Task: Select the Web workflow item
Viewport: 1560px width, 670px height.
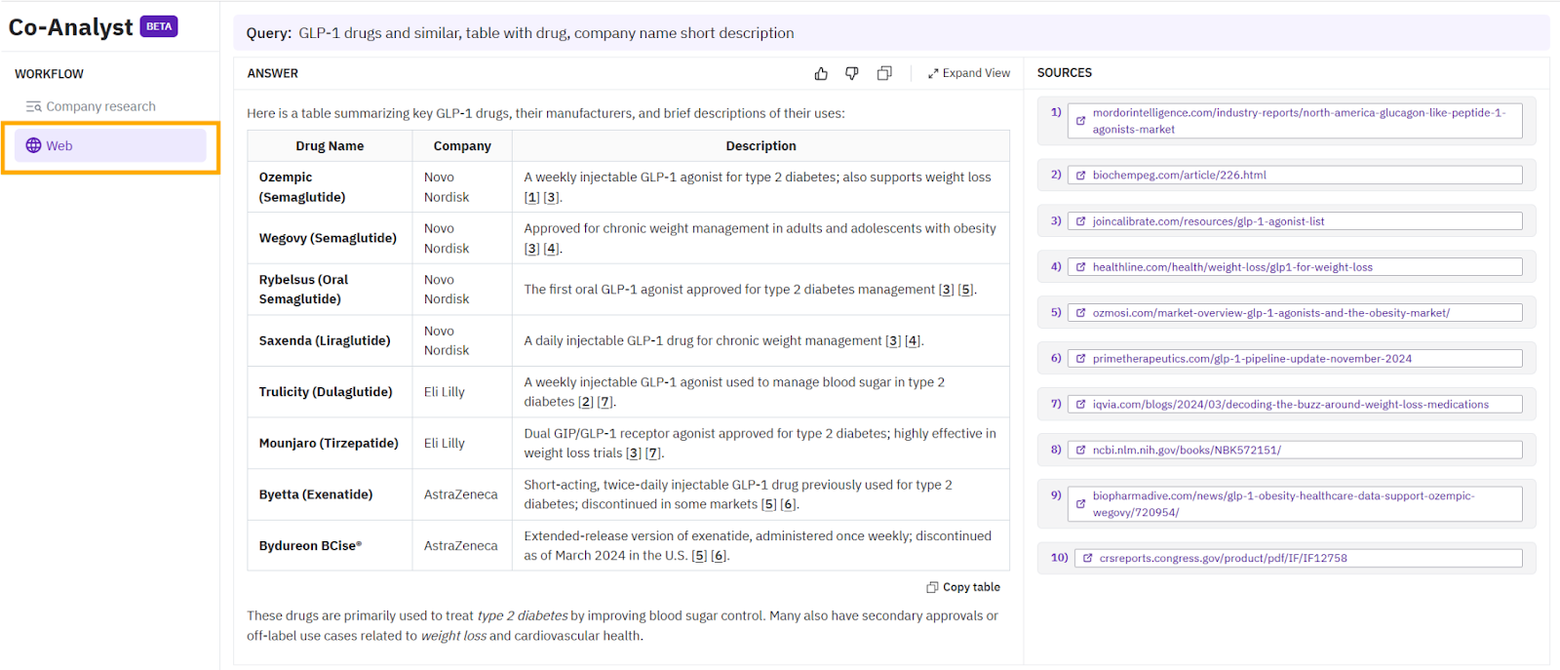Action: click(59, 145)
